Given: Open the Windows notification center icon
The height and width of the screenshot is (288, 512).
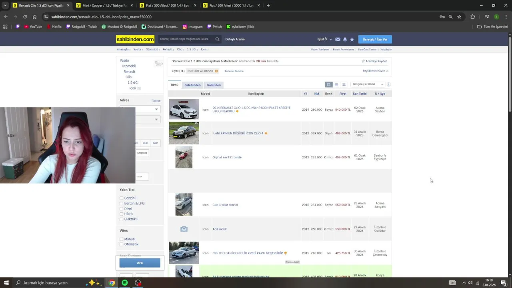Looking at the screenshot, I should click(x=504, y=283).
